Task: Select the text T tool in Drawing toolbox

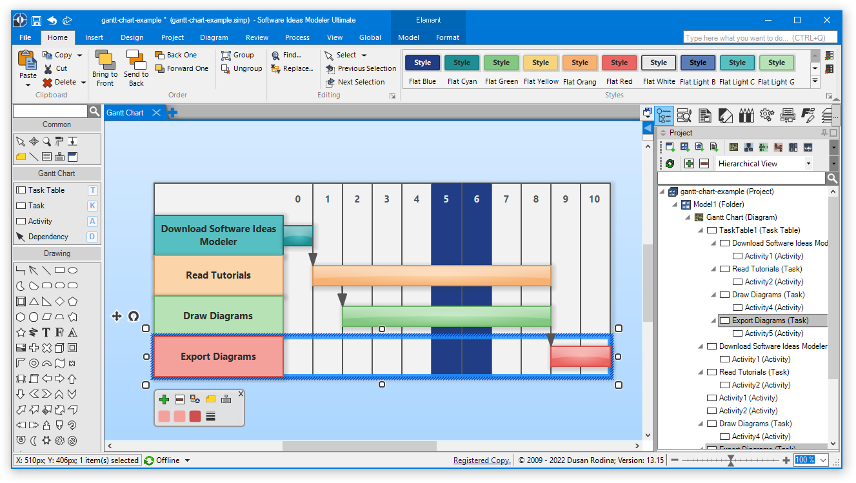Action: click(x=46, y=333)
